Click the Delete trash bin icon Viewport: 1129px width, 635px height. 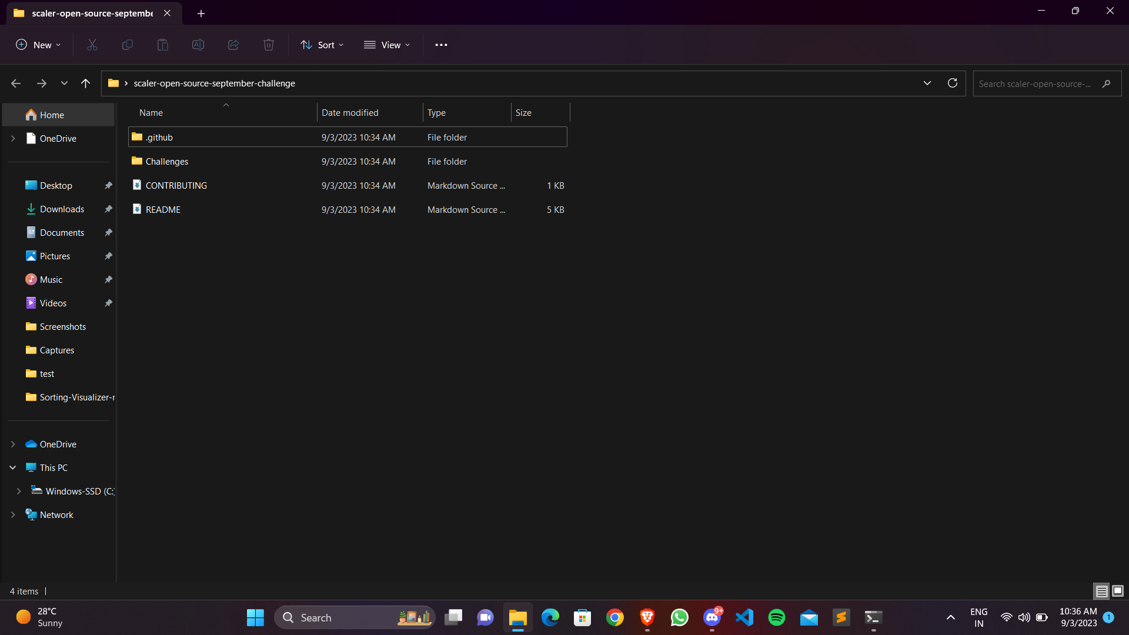269,45
